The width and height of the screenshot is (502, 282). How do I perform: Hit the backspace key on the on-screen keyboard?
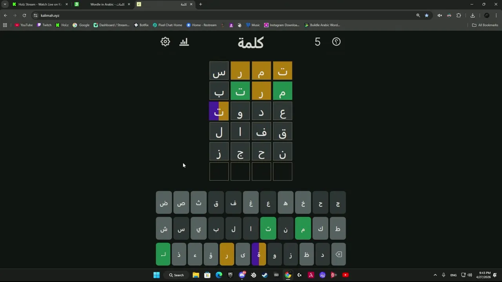[338, 254]
